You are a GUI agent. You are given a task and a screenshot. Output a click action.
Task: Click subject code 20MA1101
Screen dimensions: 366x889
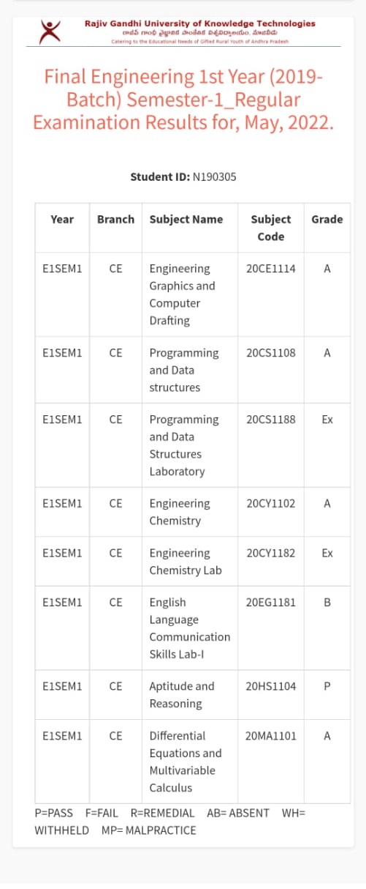[271, 736]
